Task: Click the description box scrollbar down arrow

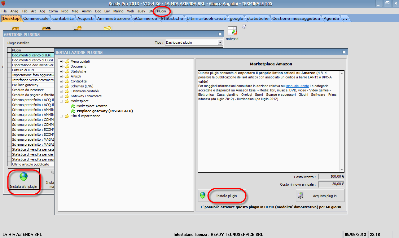Action: (342, 170)
